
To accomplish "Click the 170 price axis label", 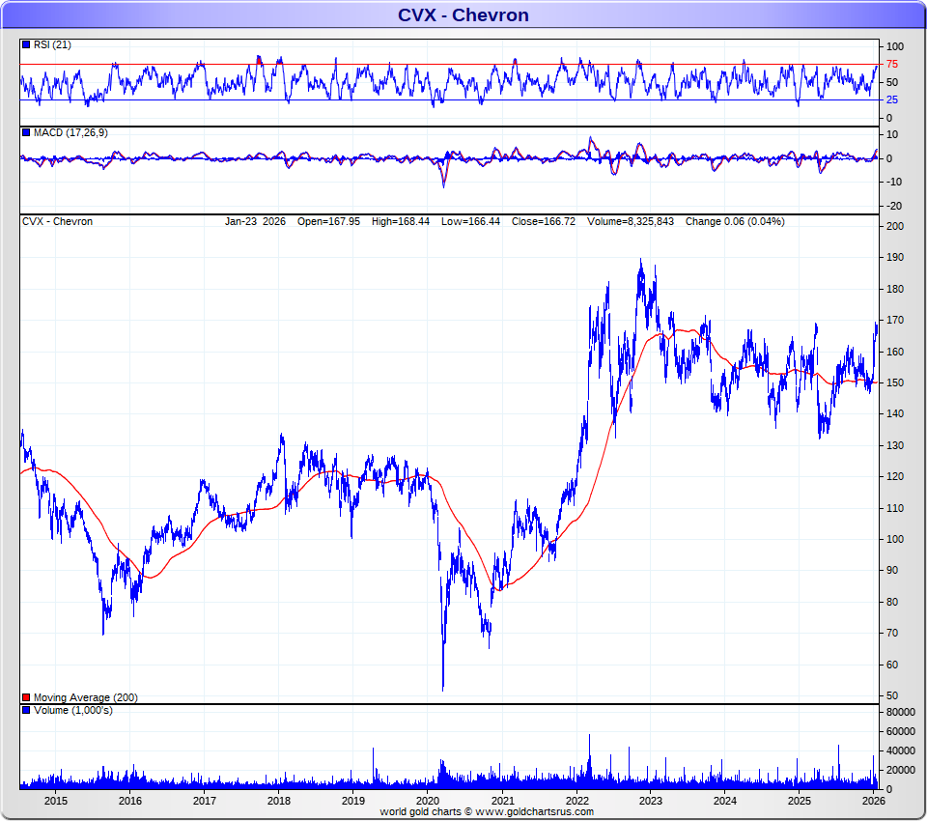I will 895,320.
